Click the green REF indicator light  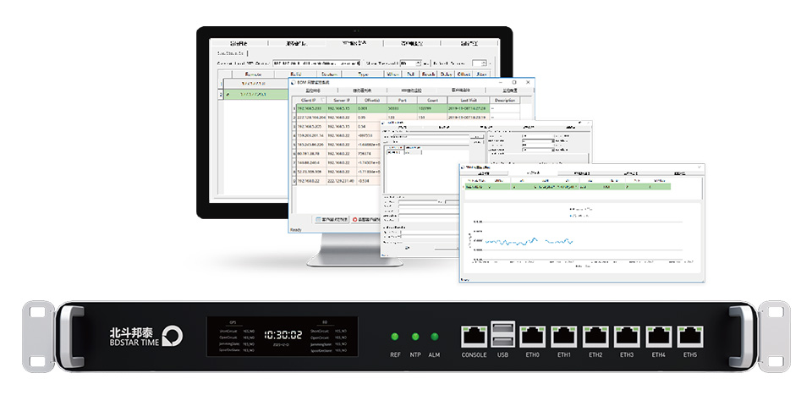pyautogui.click(x=395, y=337)
